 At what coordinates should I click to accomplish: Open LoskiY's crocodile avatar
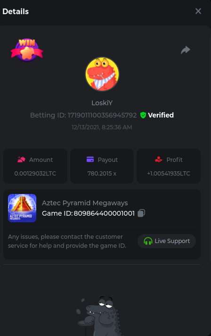(x=102, y=74)
